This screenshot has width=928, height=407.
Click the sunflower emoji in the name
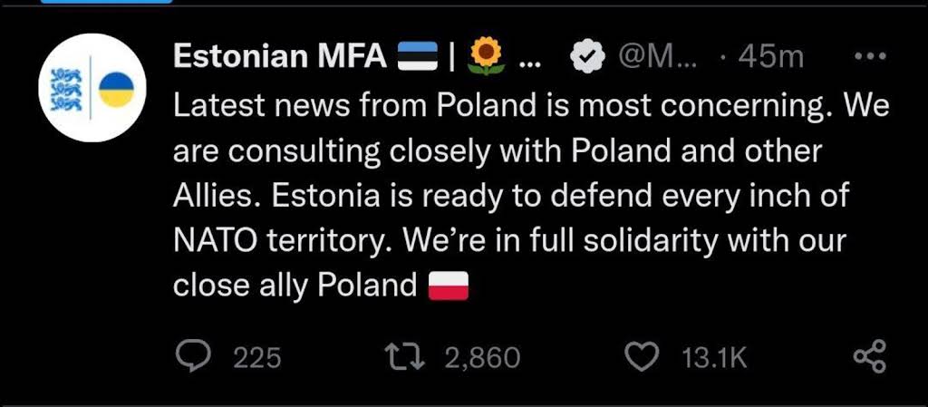pyautogui.click(x=486, y=57)
